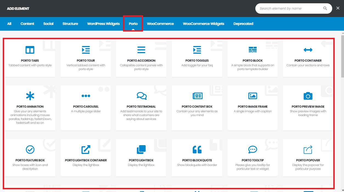Click the search magnifier icon
Image resolution: width=344 pixels, height=192 pixels.
click(325, 8)
